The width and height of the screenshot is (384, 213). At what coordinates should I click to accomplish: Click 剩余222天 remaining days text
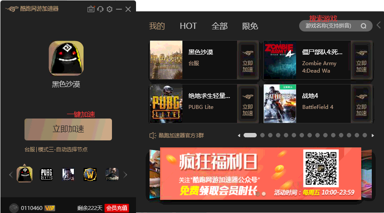coord(90,208)
